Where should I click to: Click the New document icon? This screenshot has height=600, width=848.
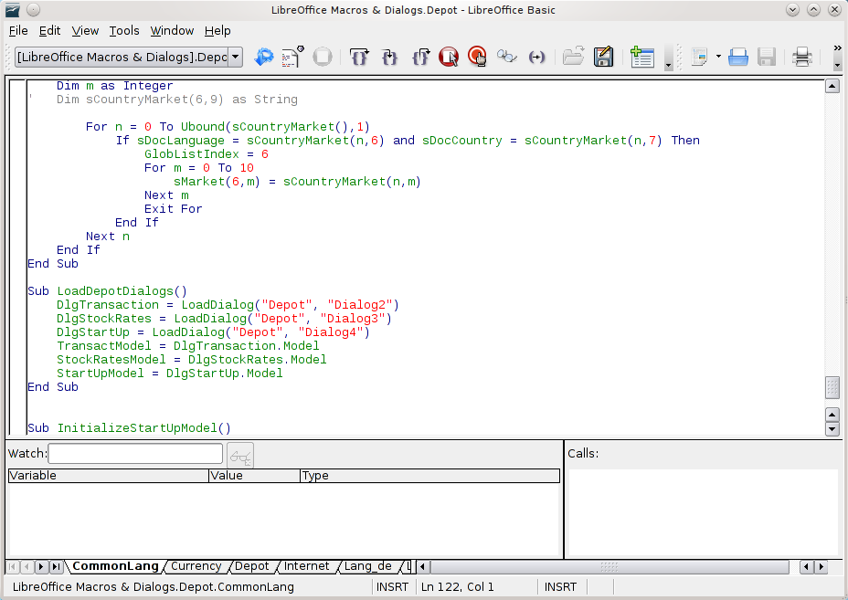pos(700,57)
